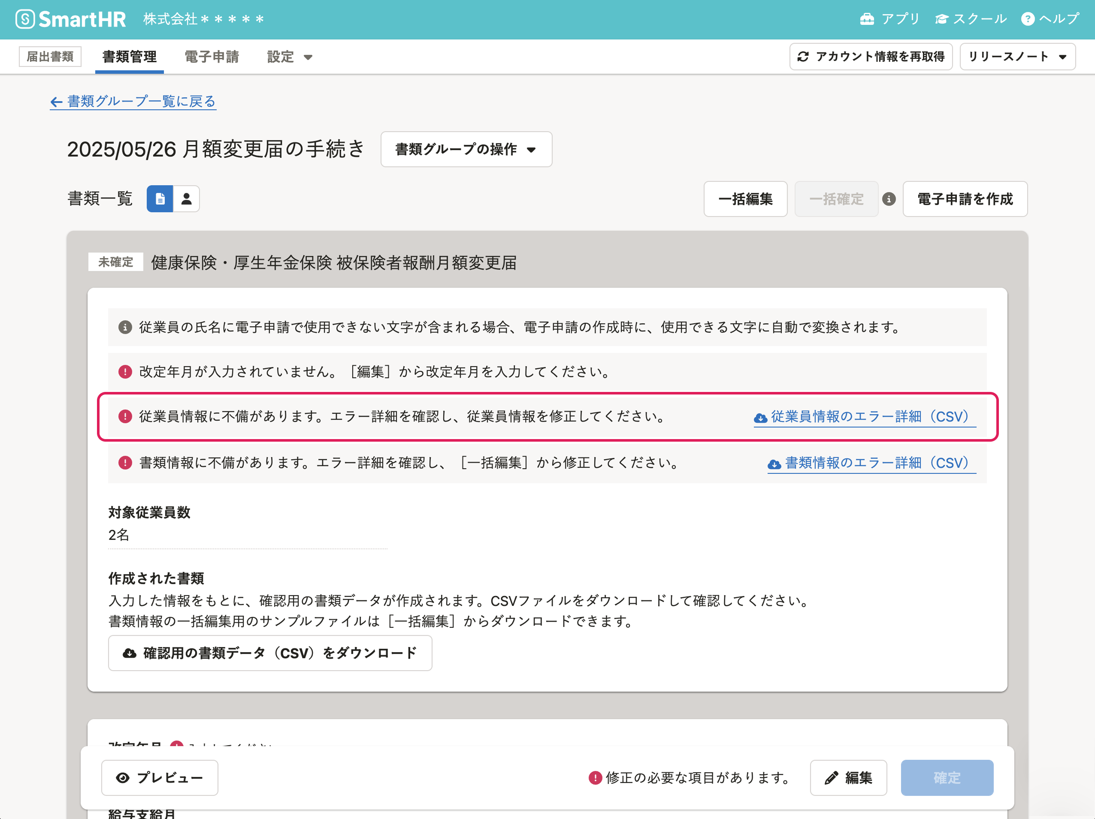Image resolution: width=1095 pixels, height=819 pixels.
Task: Click the 一括編集 button
Action: click(745, 199)
